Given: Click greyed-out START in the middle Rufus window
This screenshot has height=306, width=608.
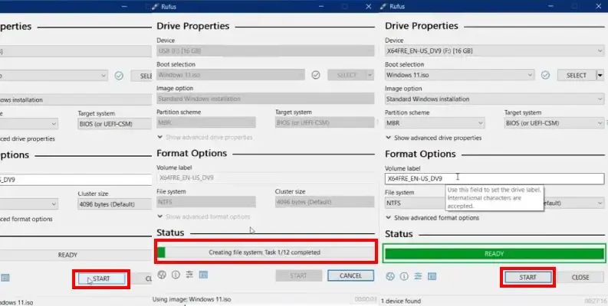Looking at the screenshot, I should pyautogui.click(x=298, y=275).
